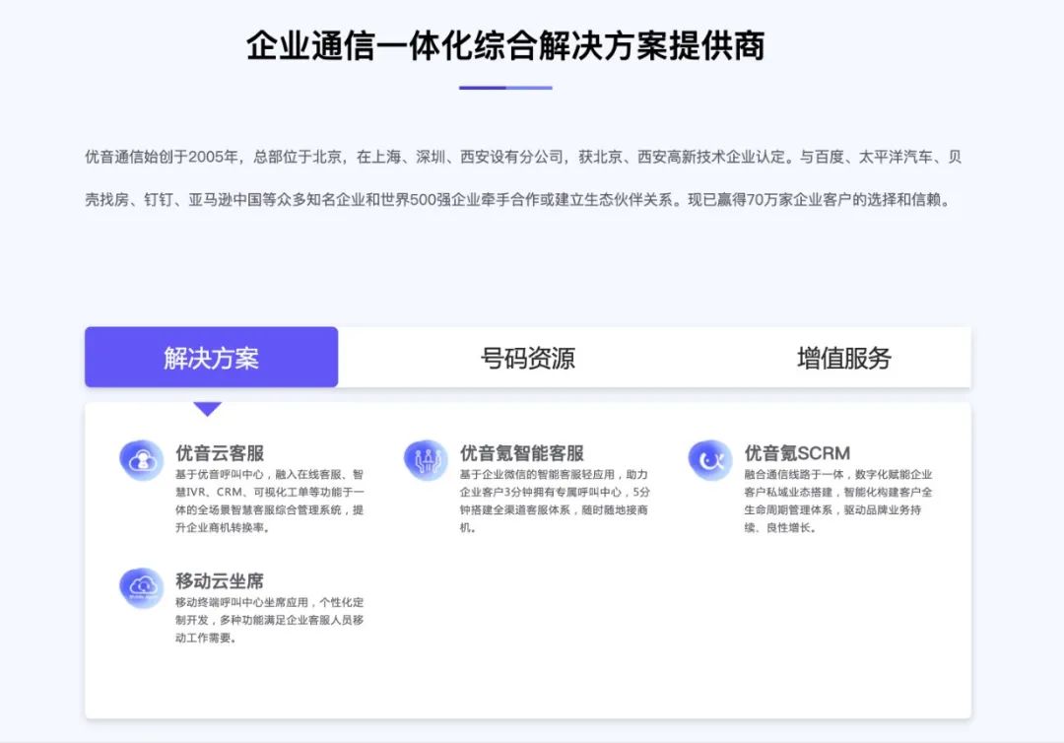The image size is (1064, 743).
Task: Open the 优音氪智能客服 title link
Action: pyautogui.click(x=521, y=452)
